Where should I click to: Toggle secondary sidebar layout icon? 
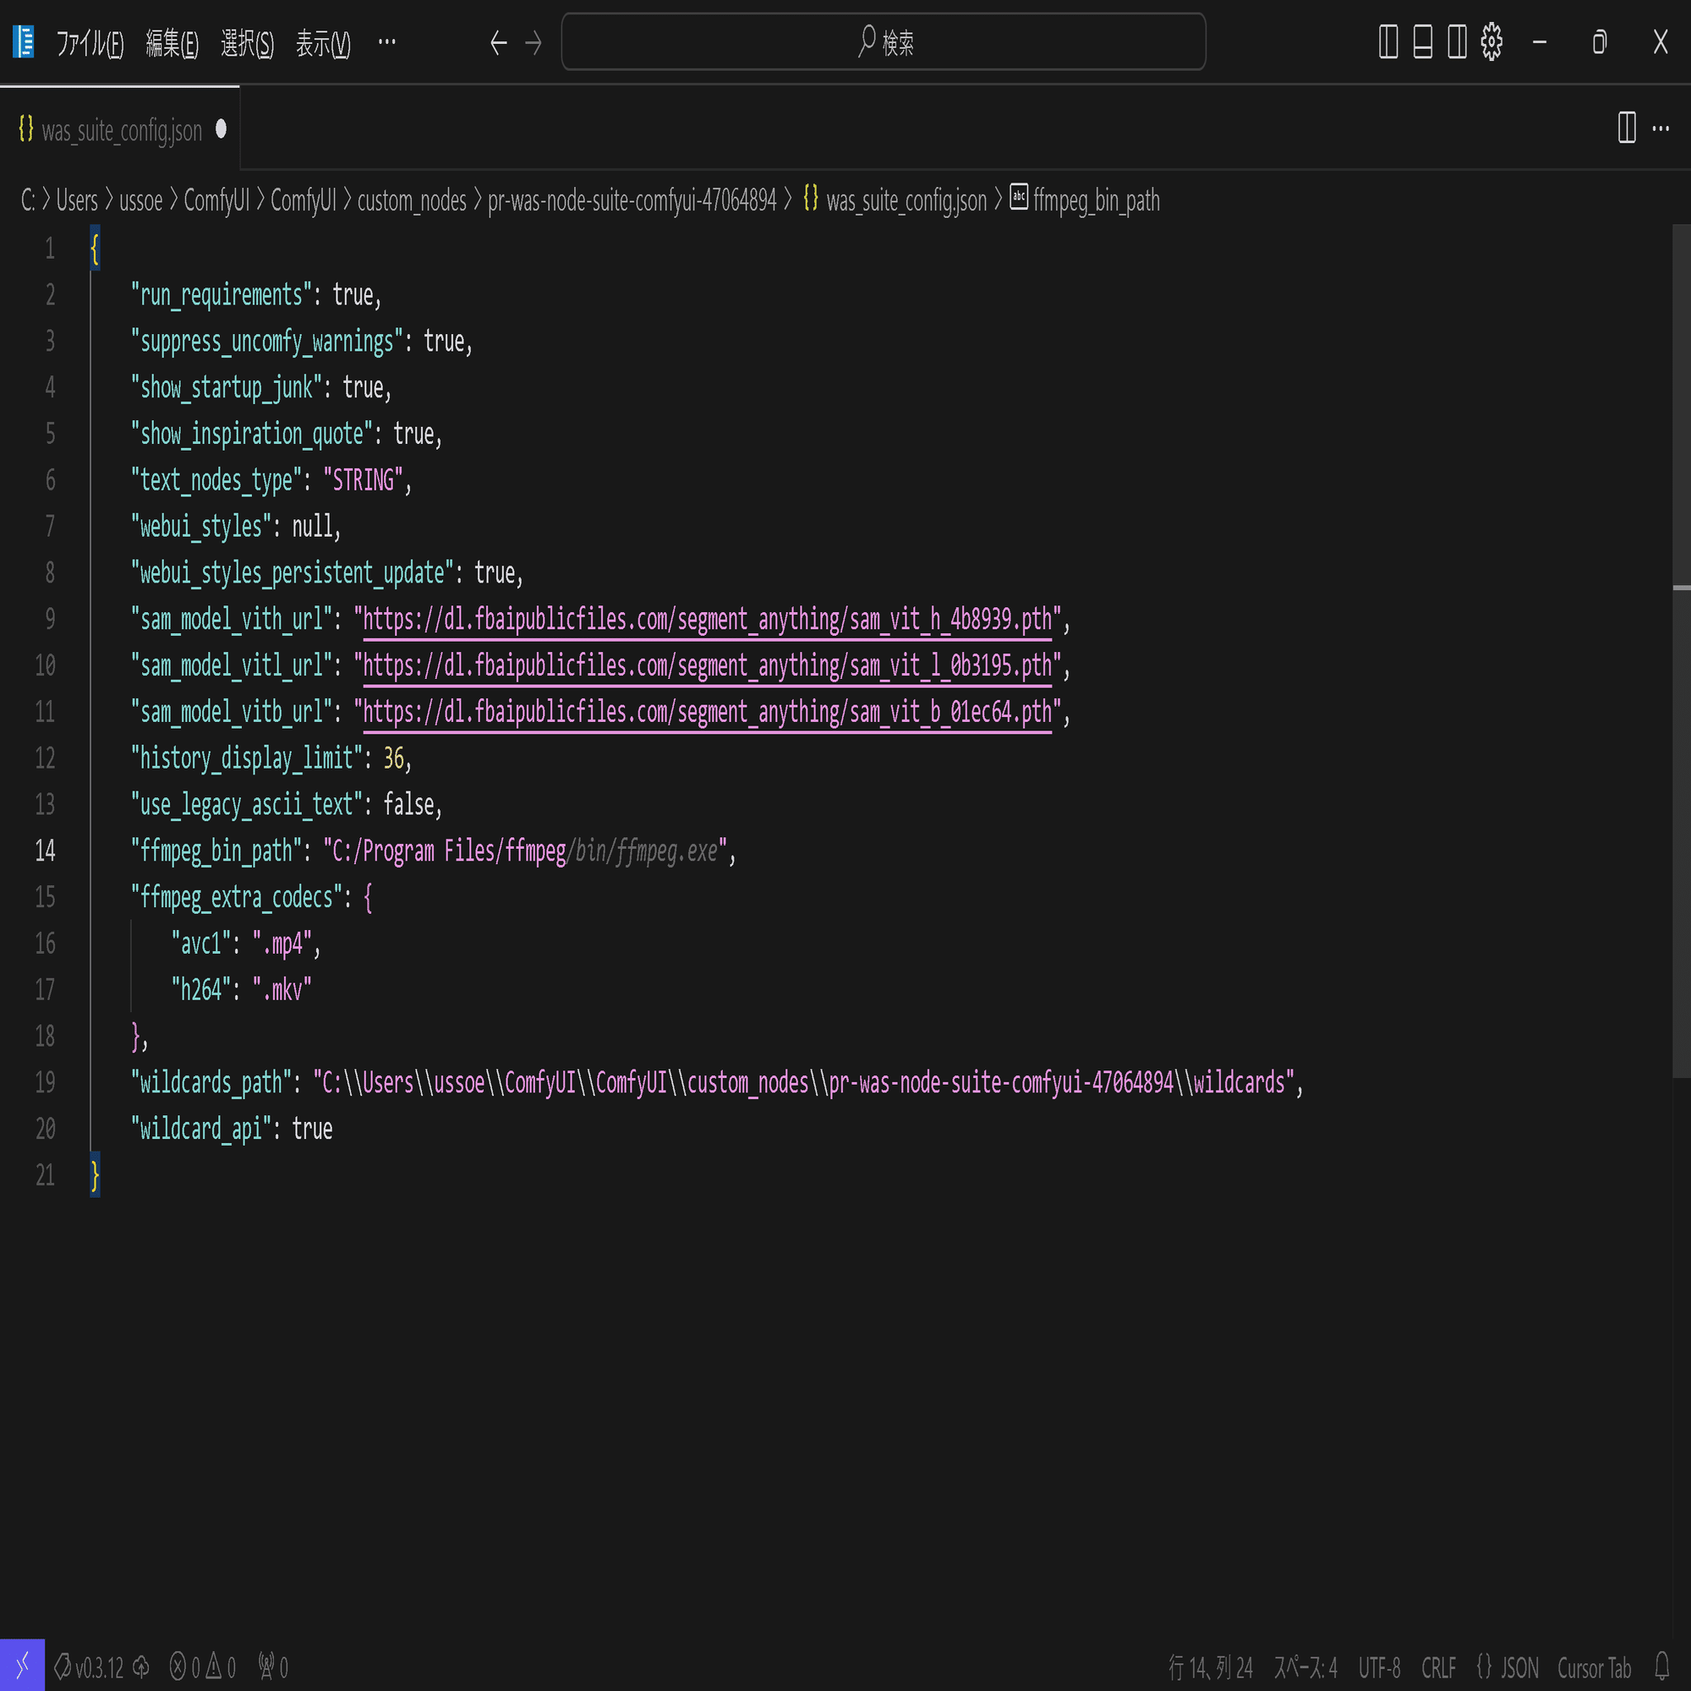1457,42
